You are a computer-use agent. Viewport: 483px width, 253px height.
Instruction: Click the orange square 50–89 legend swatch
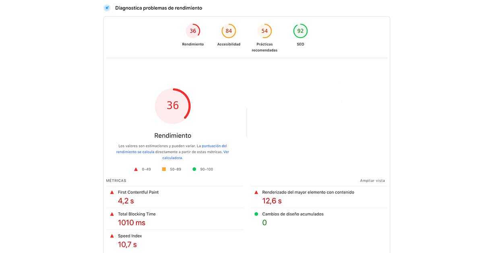click(x=164, y=169)
